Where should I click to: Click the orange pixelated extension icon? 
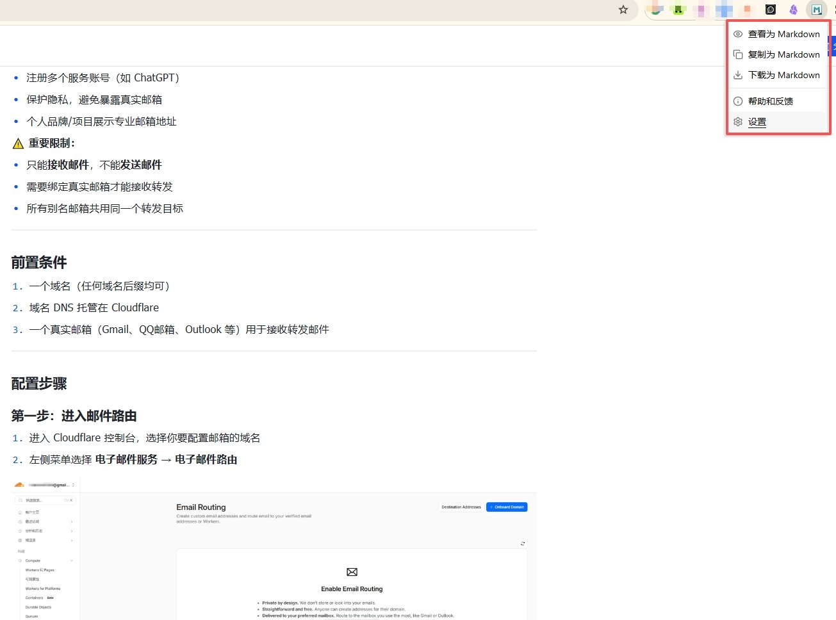click(x=748, y=10)
